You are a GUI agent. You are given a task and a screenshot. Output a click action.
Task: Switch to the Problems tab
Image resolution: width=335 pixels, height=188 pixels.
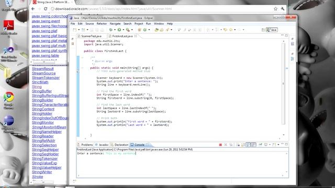[85, 145]
